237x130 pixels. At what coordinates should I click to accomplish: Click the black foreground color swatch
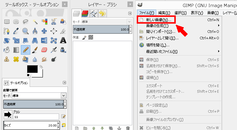[x=32, y=69]
